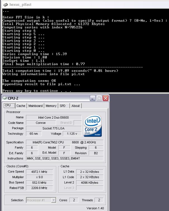Switch to the Cache tab
The height and width of the screenshot is (211, 169).
point(21,106)
